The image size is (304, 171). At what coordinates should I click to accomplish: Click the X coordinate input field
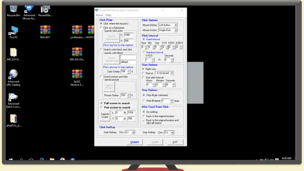point(129,35)
